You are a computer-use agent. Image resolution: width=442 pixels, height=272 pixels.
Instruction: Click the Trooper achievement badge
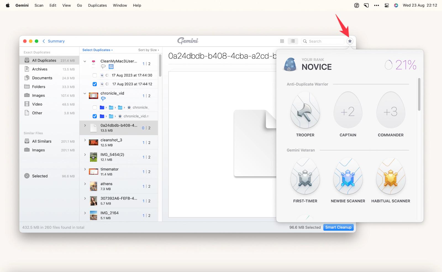pyautogui.click(x=305, y=110)
